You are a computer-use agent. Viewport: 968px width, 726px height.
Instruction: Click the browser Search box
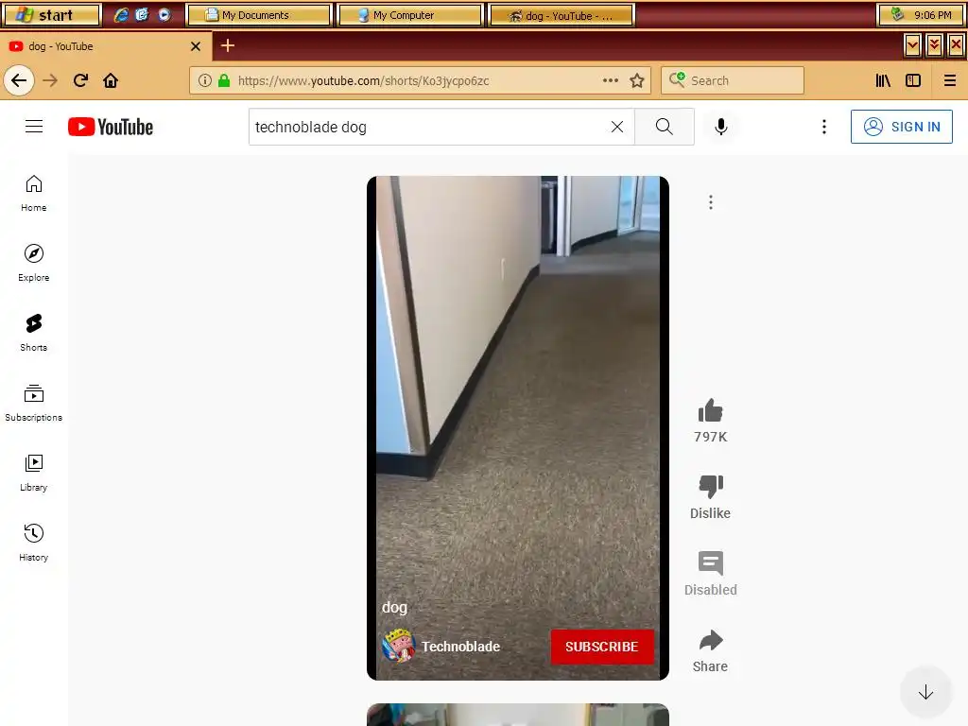(x=733, y=80)
